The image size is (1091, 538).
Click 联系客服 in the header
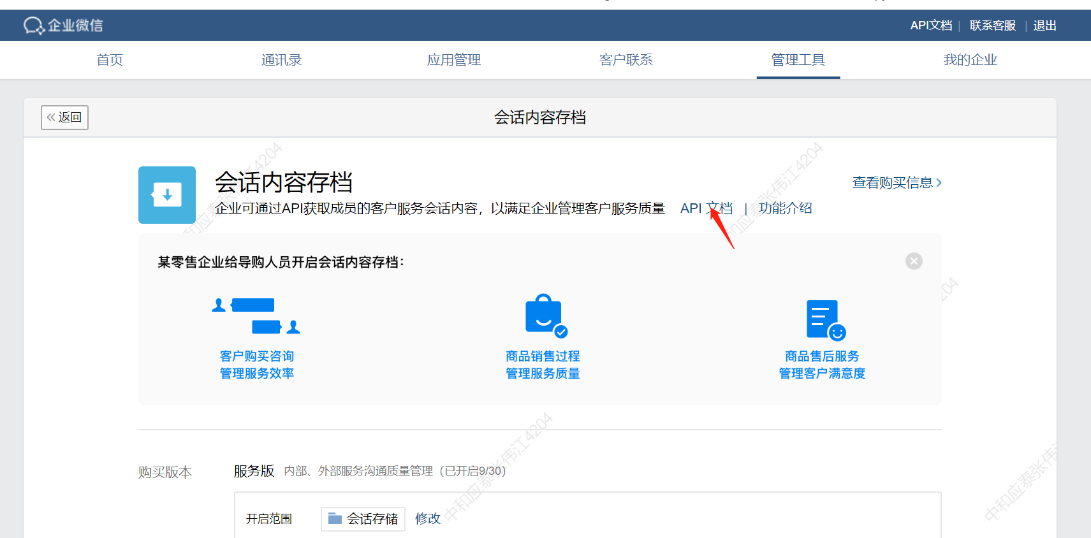(x=993, y=25)
